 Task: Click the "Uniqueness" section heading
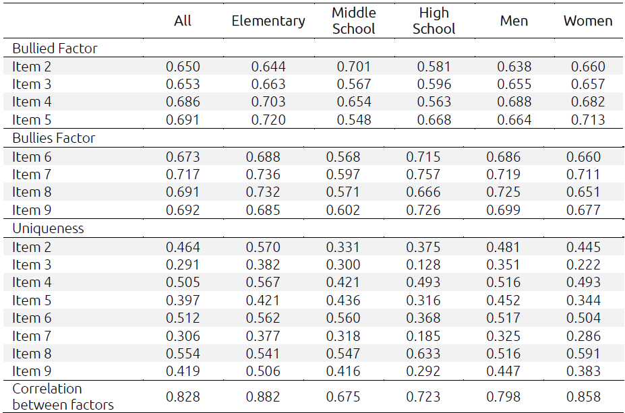pos(48,228)
